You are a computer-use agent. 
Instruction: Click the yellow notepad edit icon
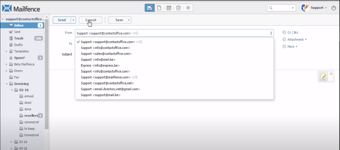(323, 76)
